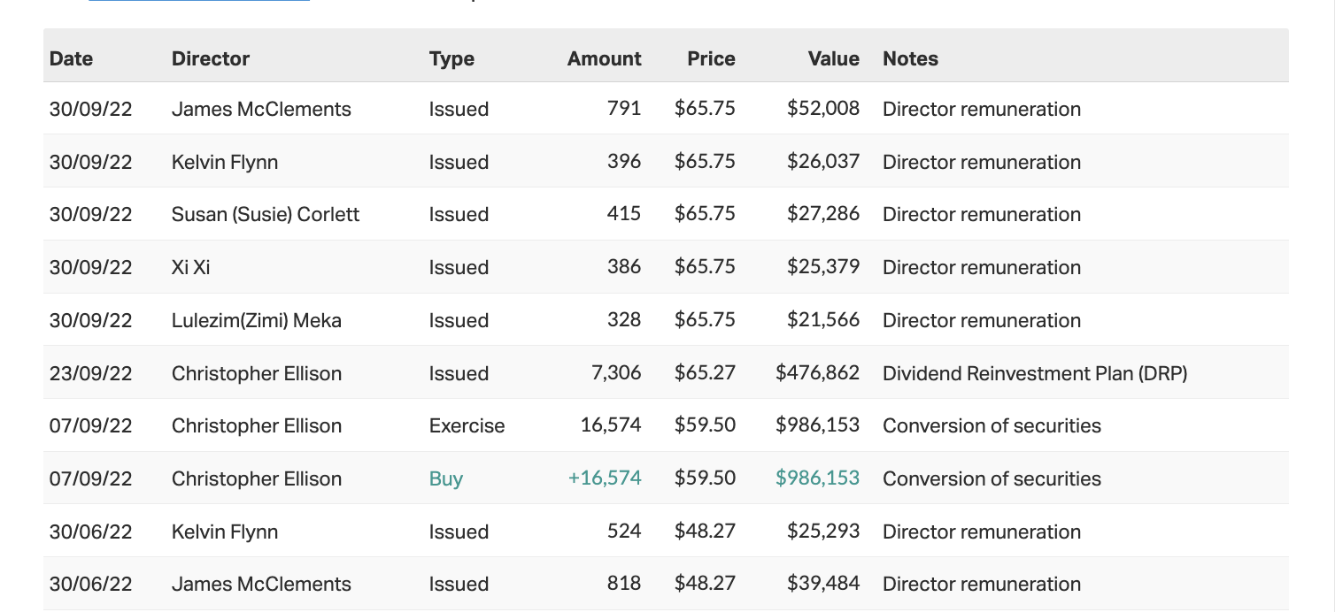Click the Price column header
Screen dimensions: 1335x612
click(x=711, y=58)
